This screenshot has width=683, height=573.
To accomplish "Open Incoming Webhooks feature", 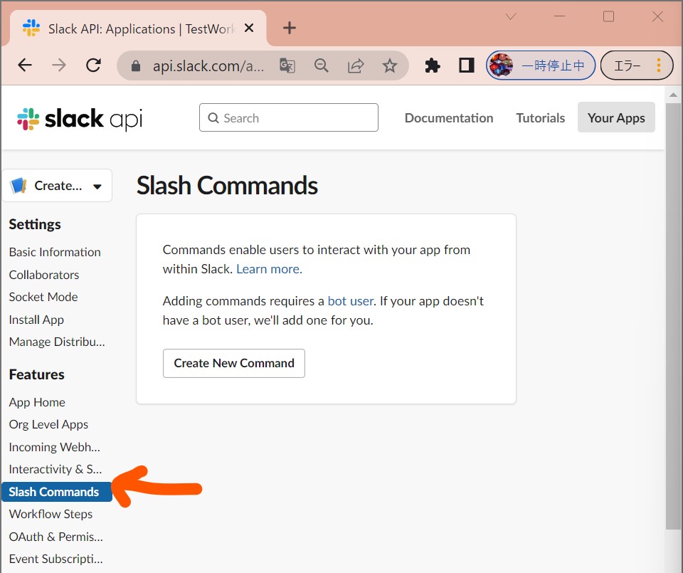I will point(55,446).
